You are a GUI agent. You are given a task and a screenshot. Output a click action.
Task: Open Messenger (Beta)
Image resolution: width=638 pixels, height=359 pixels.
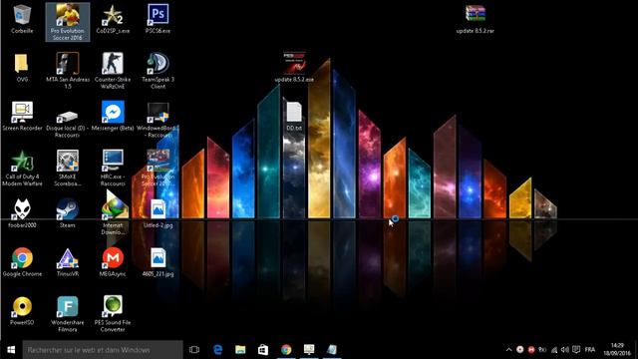(x=113, y=117)
